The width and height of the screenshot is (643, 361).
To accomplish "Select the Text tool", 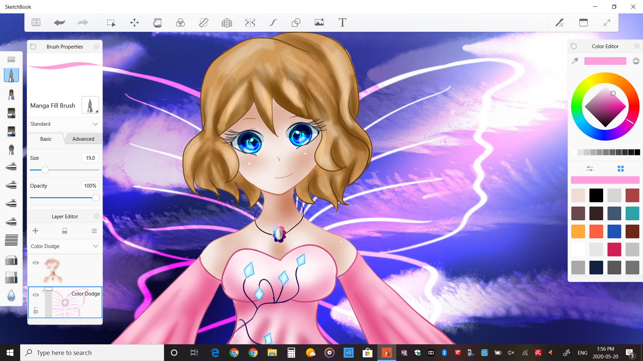I will click(342, 22).
